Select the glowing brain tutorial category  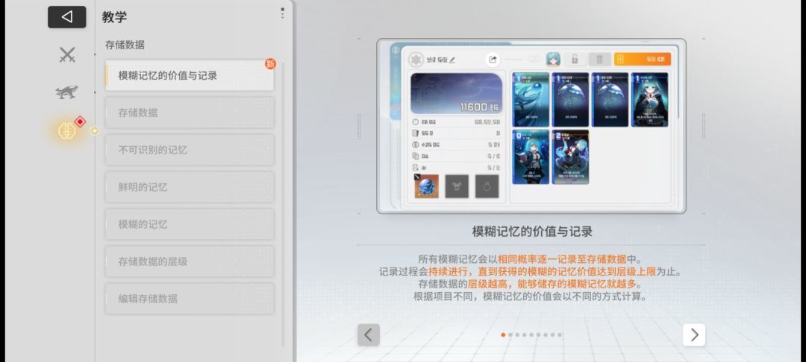tap(67, 131)
